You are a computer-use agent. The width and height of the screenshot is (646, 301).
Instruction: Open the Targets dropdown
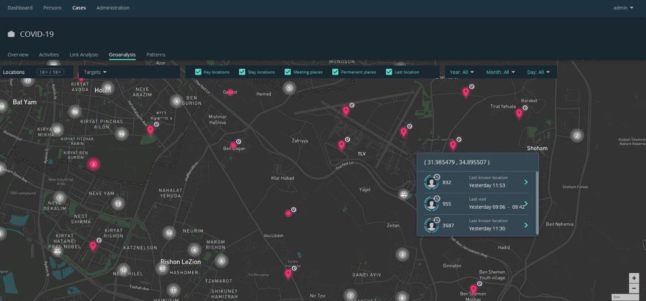pyautogui.click(x=95, y=72)
